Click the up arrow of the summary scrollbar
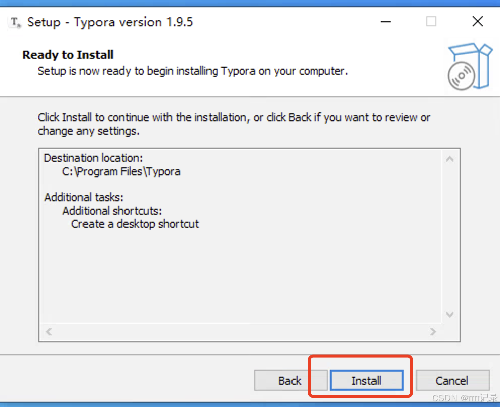Image resolution: width=500 pixels, height=407 pixels. (449, 159)
